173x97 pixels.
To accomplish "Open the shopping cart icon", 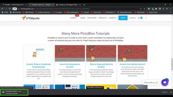I will pos(139,18).
